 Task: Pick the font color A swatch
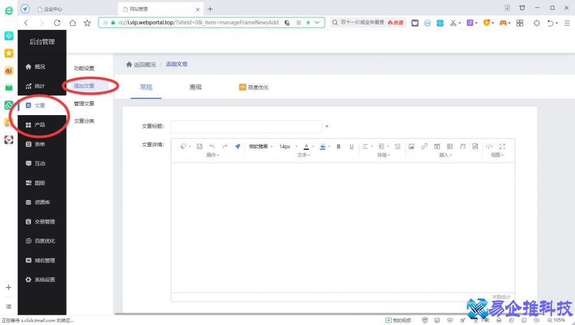coord(306,146)
